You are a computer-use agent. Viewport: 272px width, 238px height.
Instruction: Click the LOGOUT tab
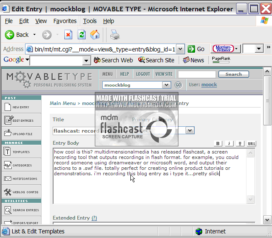click(143, 74)
